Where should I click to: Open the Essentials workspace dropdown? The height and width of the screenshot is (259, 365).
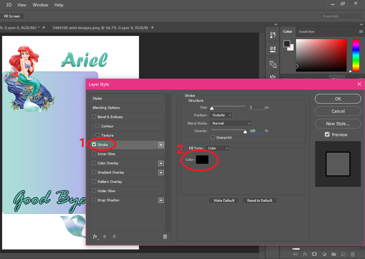[341, 16]
